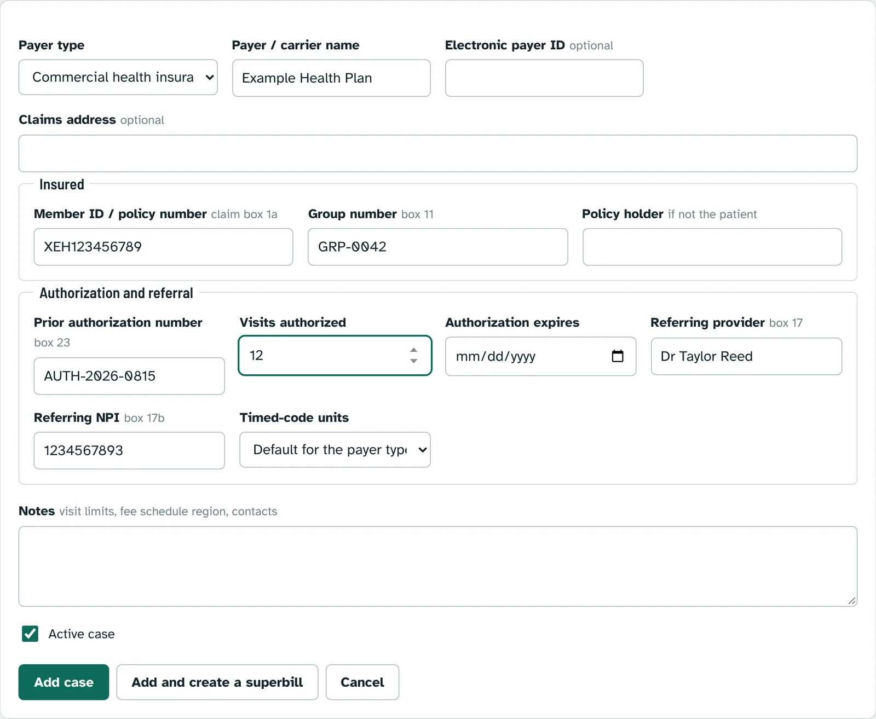Click the Active case label text
The height and width of the screenshot is (719, 876).
pyautogui.click(x=82, y=634)
